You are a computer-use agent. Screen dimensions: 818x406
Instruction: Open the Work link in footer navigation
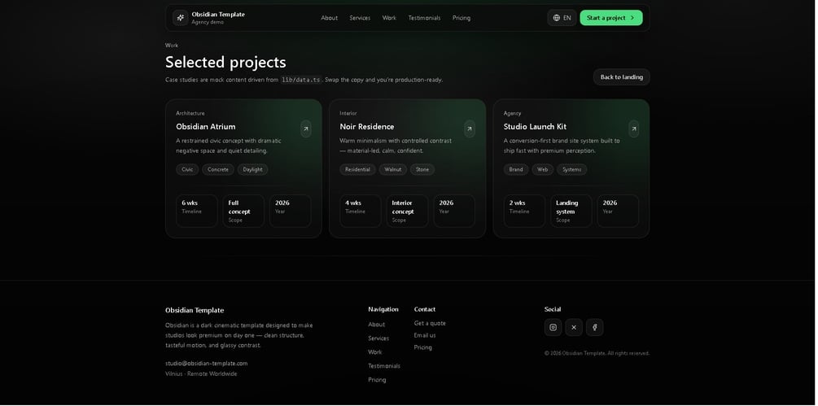tap(375, 352)
